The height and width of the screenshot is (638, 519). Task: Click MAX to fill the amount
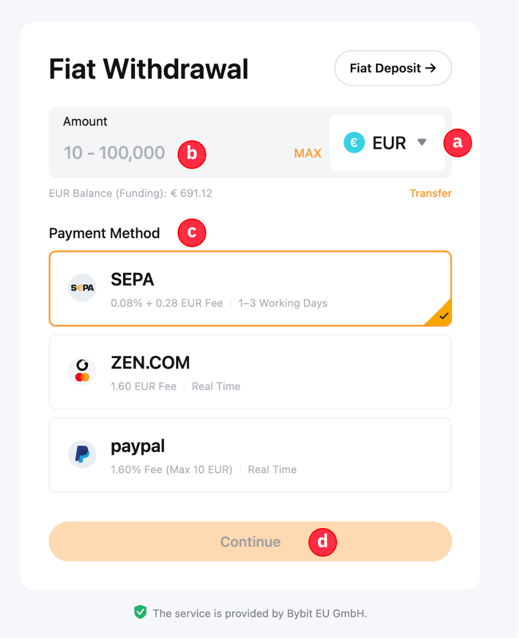(x=307, y=153)
